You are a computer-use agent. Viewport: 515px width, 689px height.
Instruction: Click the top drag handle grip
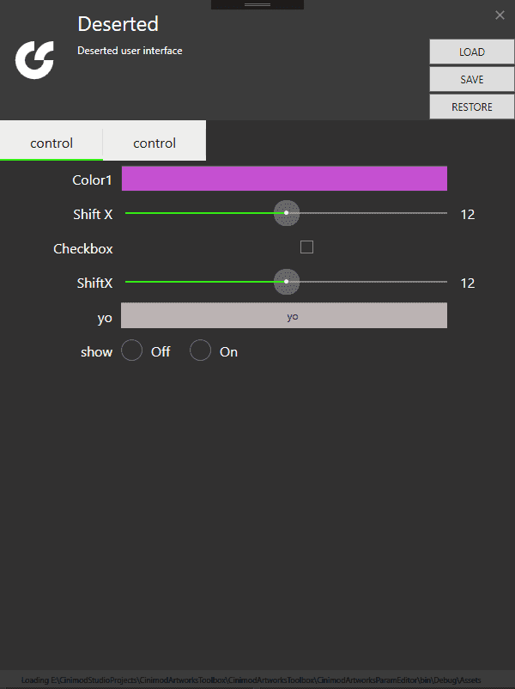(x=257, y=4)
